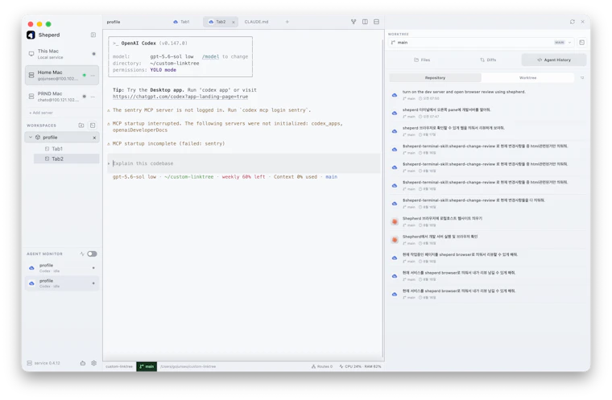Click weekly 60% left usage text
The height and width of the screenshot is (400, 612).
point(243,177)
